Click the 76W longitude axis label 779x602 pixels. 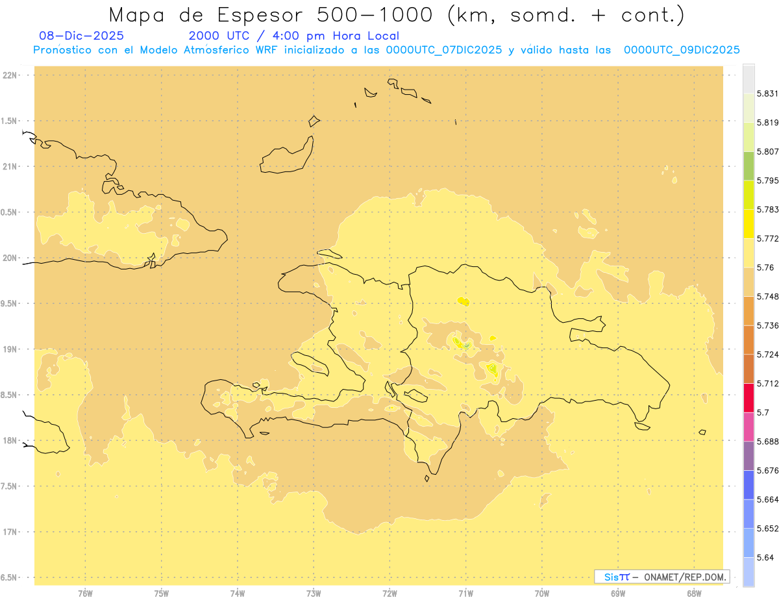coord(85,594)
